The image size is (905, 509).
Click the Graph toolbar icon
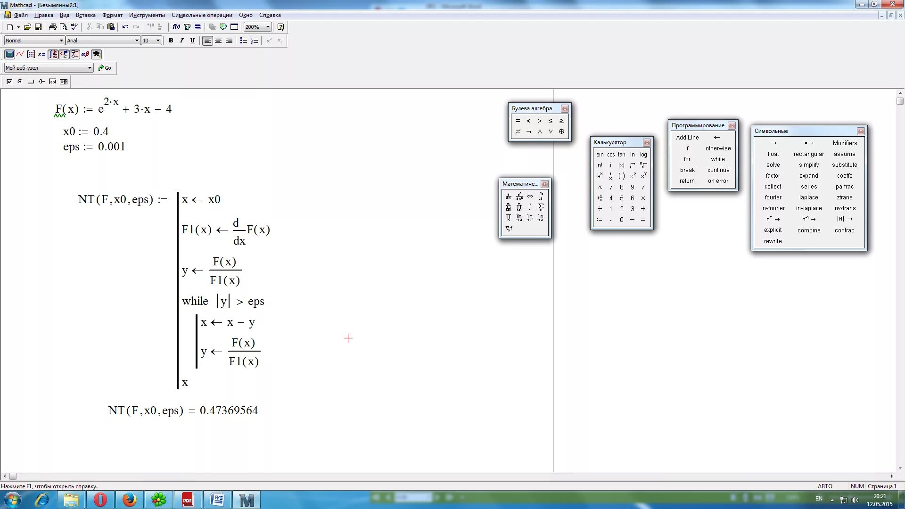20,54
